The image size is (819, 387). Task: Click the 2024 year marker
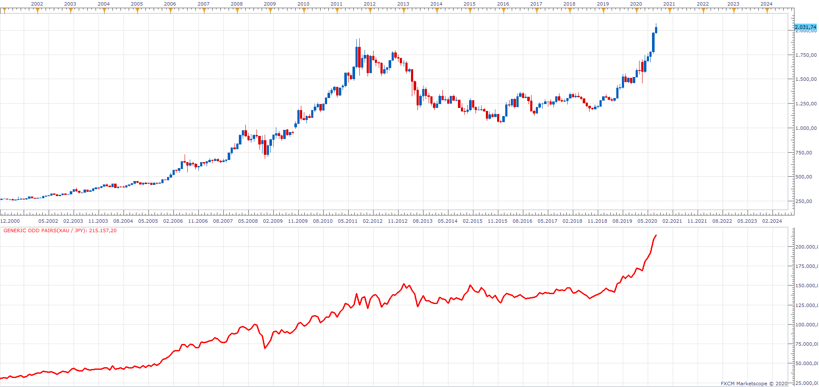pos(766,4)
